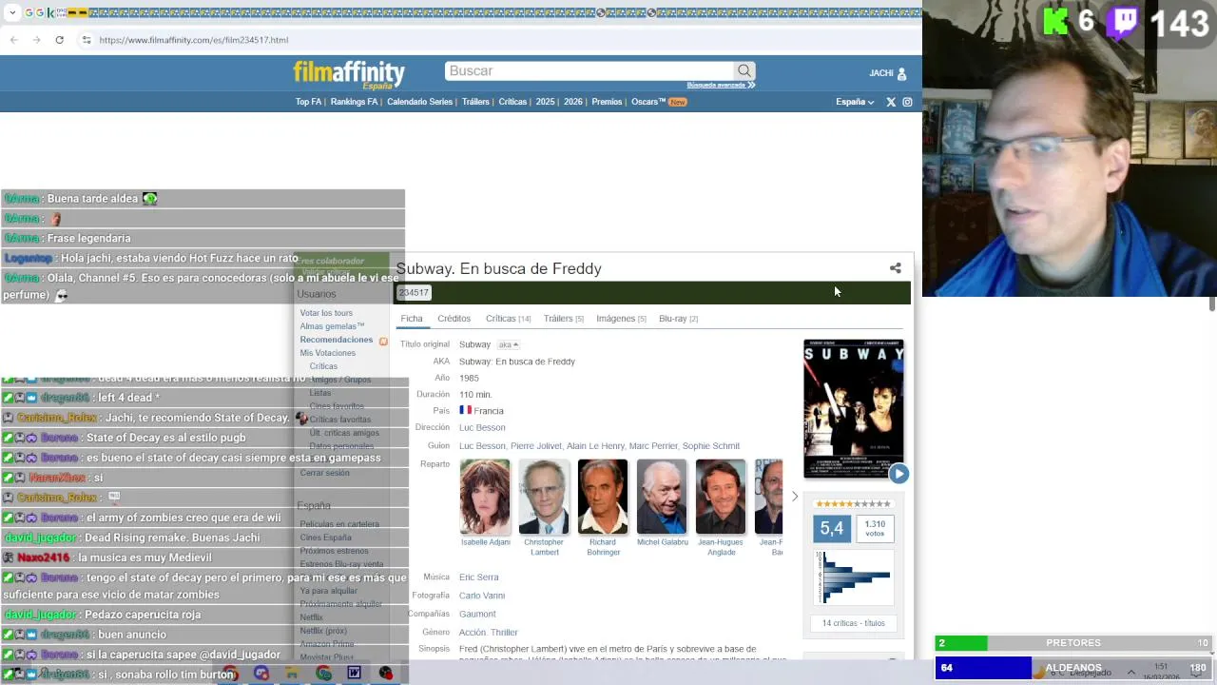Open the Imágenes [5] tab

(621, 319)
